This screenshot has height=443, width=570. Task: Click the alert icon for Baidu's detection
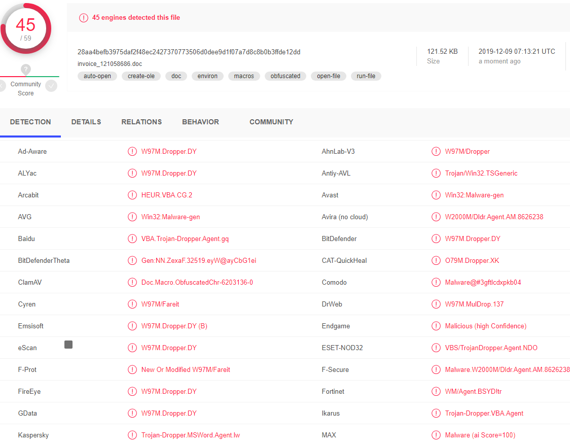[x=132, y=238]
